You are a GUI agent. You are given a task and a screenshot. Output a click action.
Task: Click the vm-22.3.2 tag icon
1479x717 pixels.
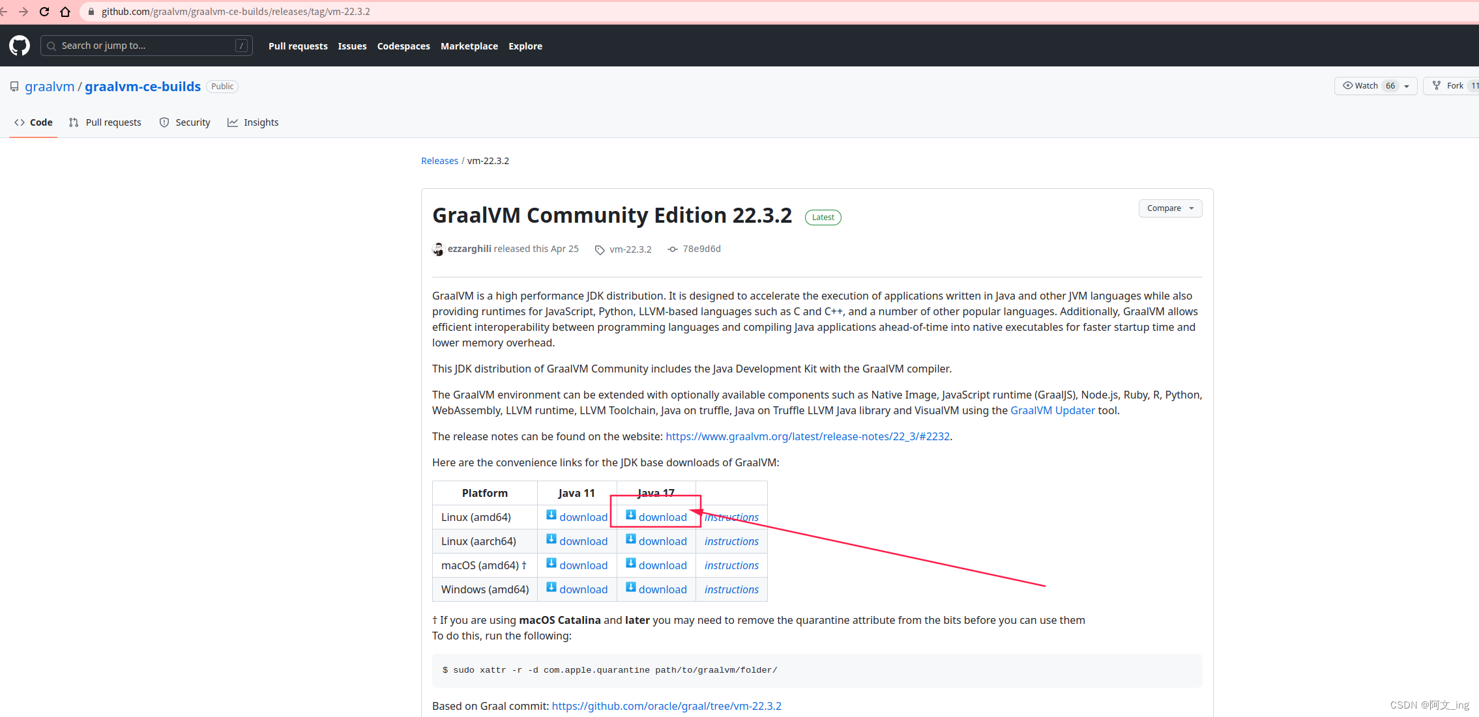600,249
